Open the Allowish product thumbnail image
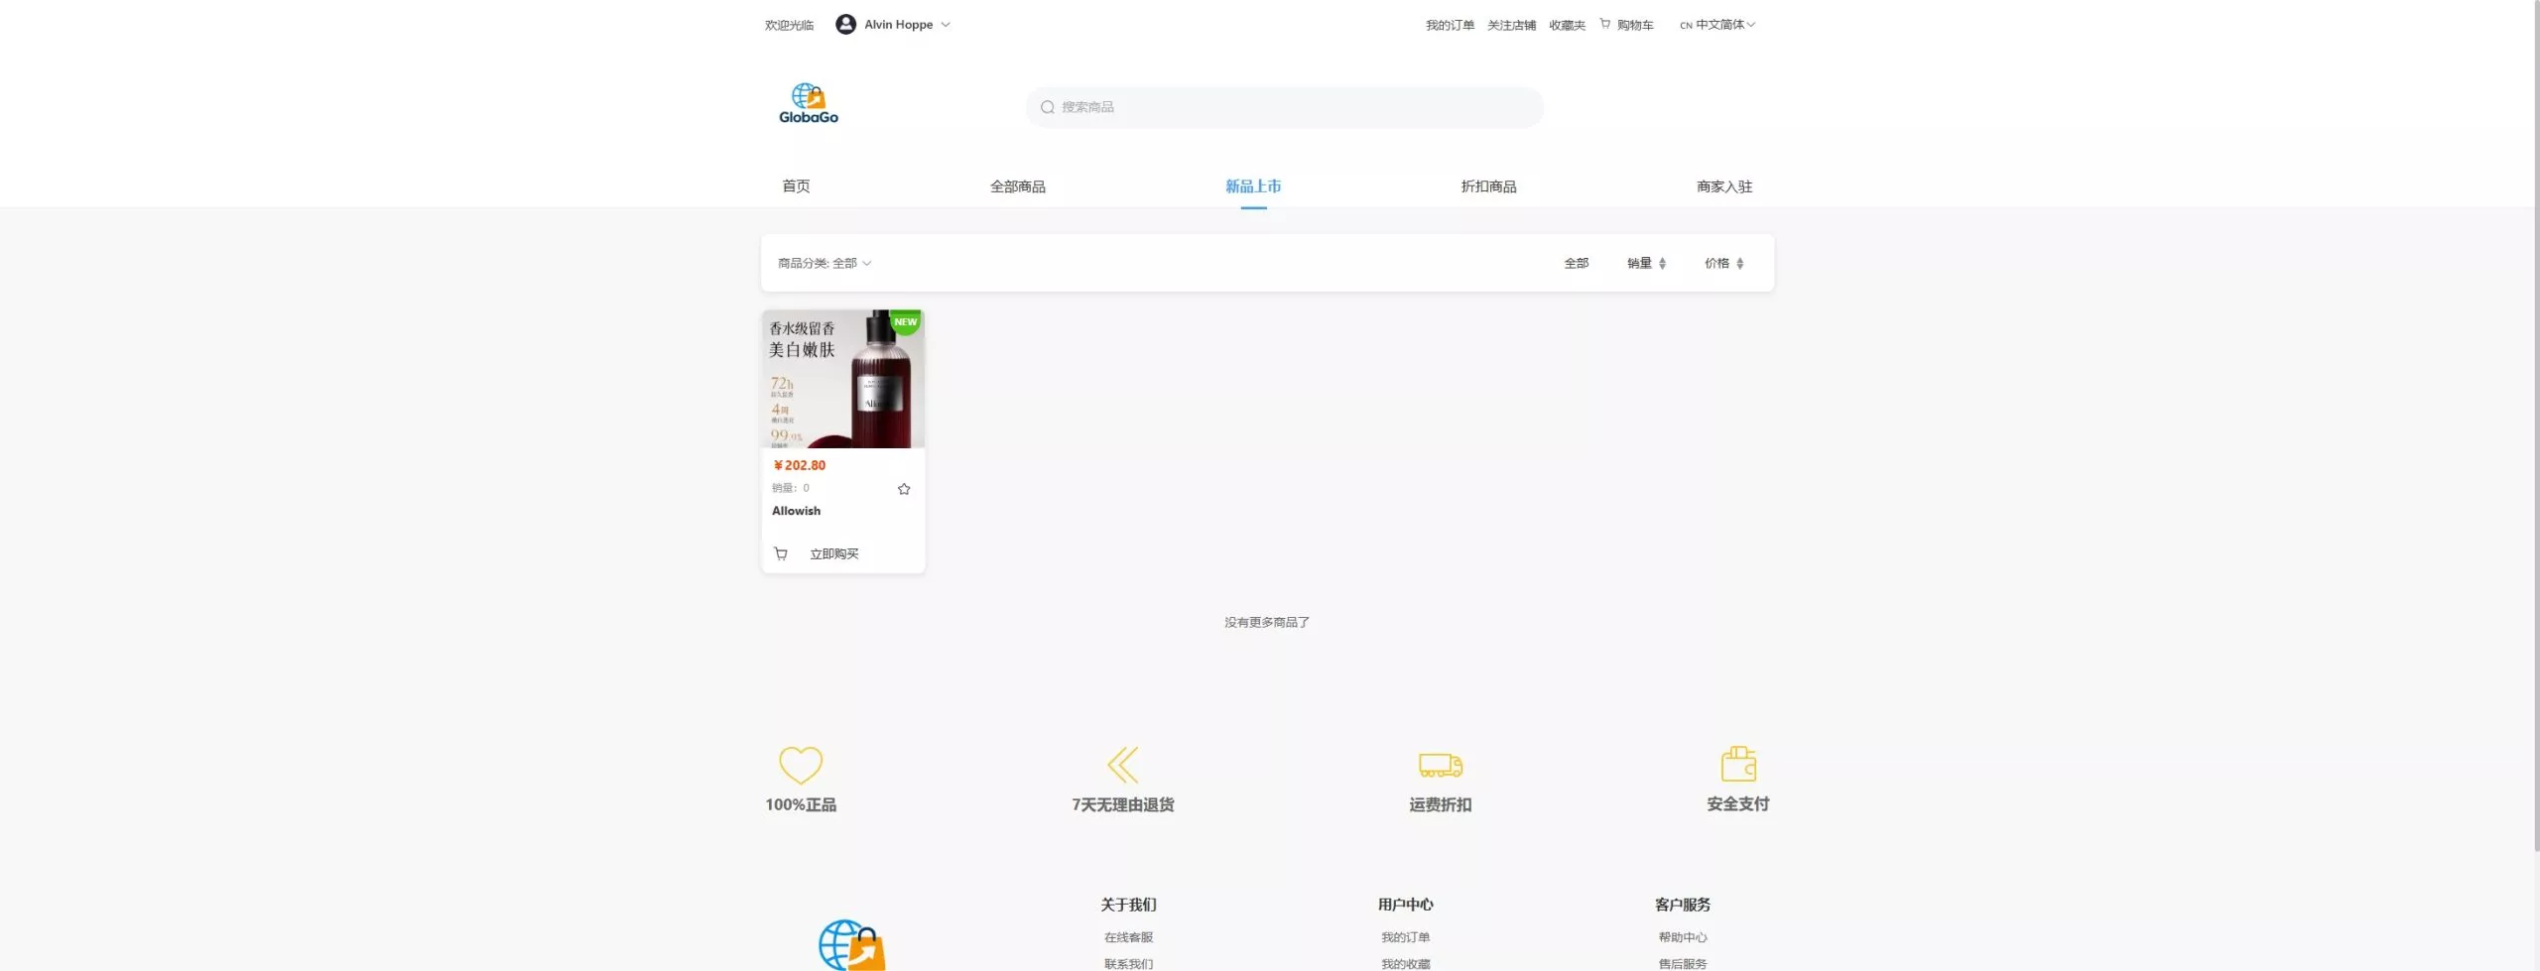The height and width of the screenshot is (971, 2540). click(842, 379)
